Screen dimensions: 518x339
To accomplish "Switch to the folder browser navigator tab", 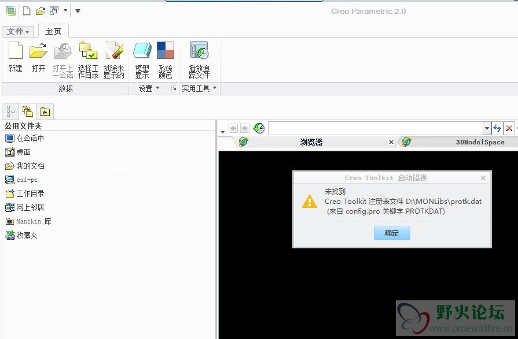I will 28,111.
